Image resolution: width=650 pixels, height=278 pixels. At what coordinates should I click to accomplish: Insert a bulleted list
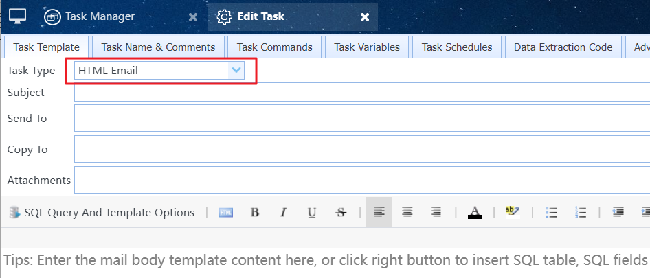551,213
